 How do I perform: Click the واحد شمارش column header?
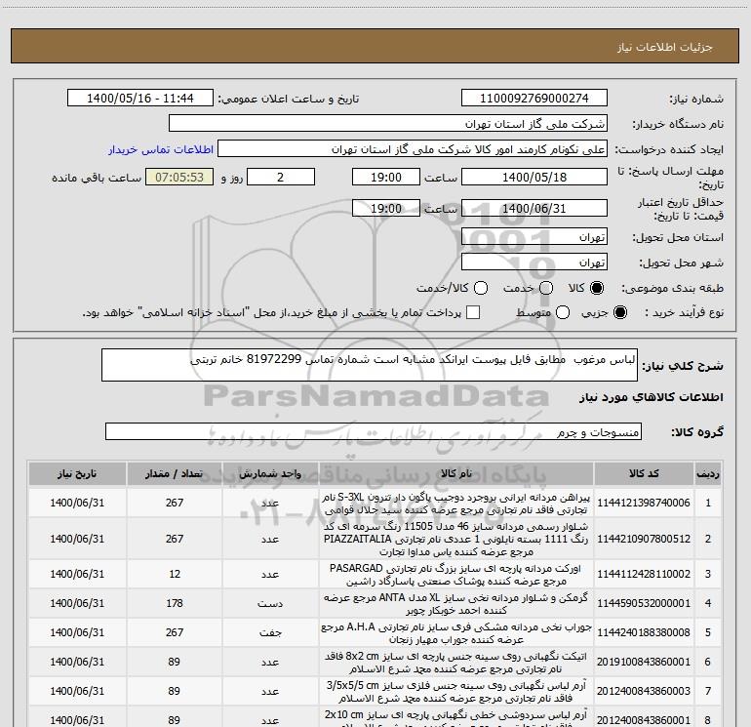point(270,474)
